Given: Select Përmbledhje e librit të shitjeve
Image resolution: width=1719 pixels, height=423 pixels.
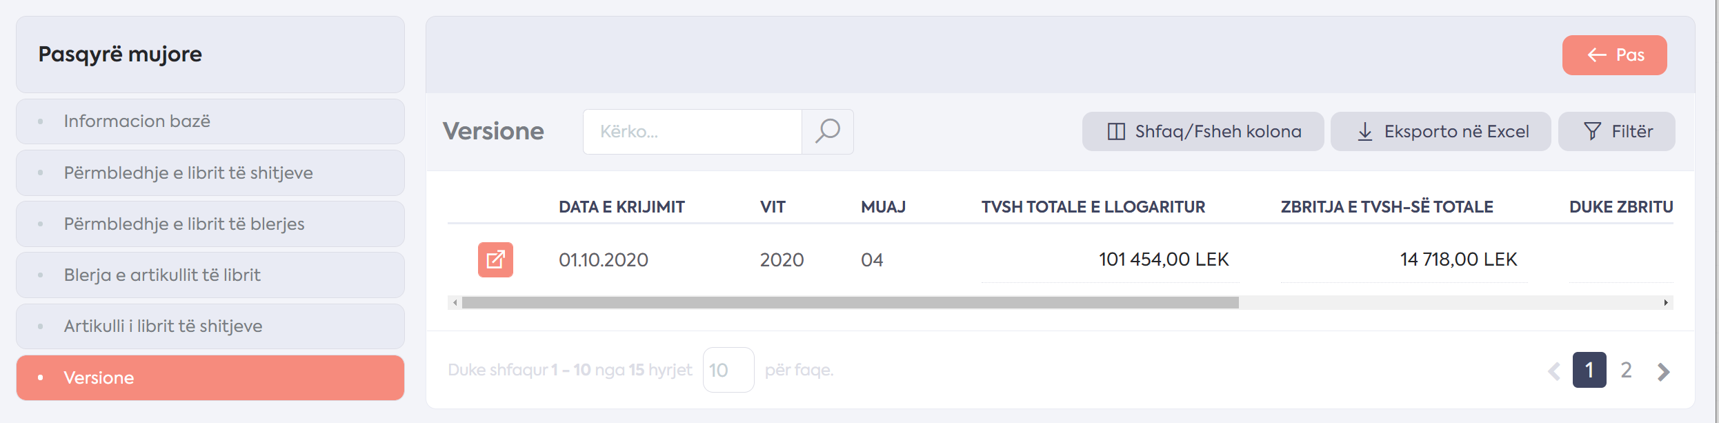Looking at the screenshot, I should [x=210, y=173].
